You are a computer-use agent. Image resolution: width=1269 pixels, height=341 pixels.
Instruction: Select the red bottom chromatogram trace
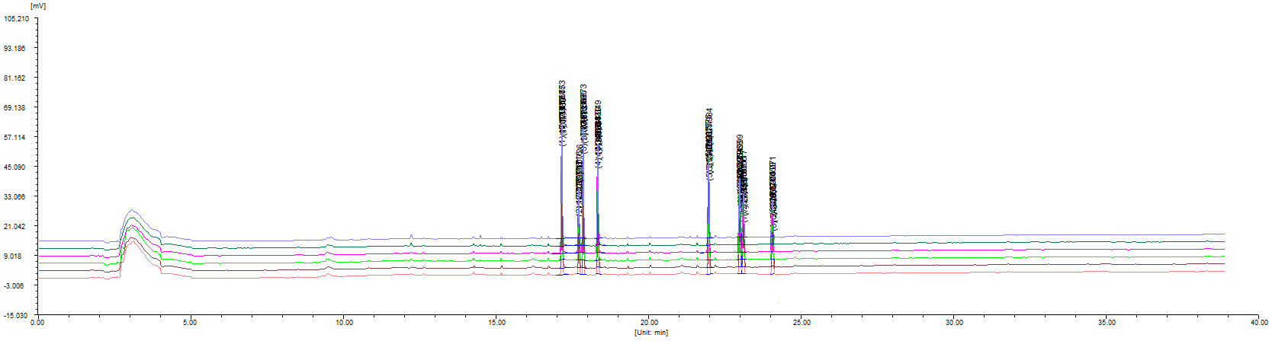(991, 272)
